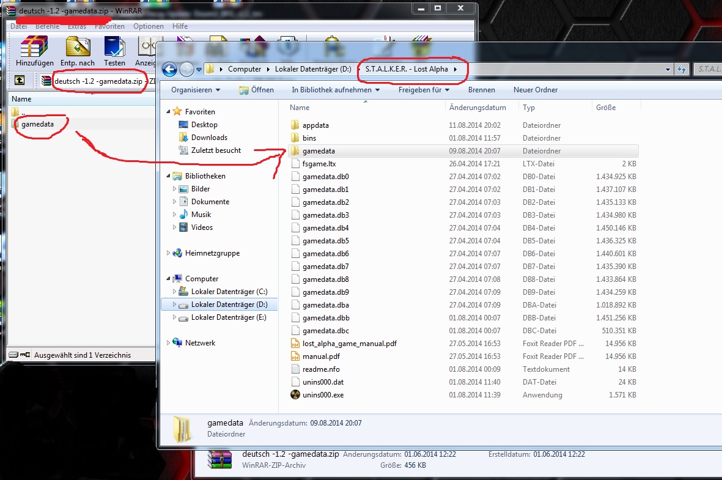The width and height of the screenshot is (722, 480).
Task: Expand Lokaler Datenträger (C:) node
Action: pos(174,292)
